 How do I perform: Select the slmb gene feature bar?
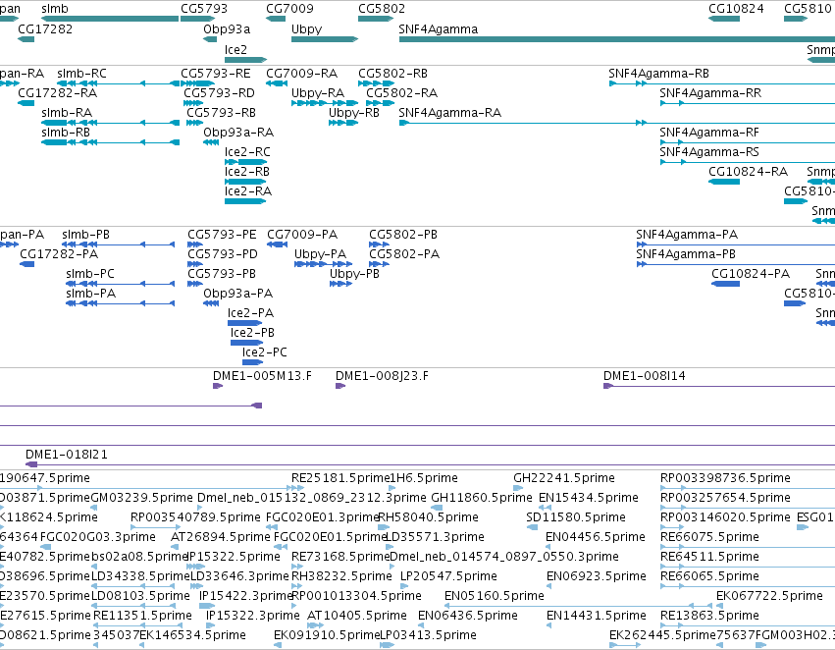110,19
